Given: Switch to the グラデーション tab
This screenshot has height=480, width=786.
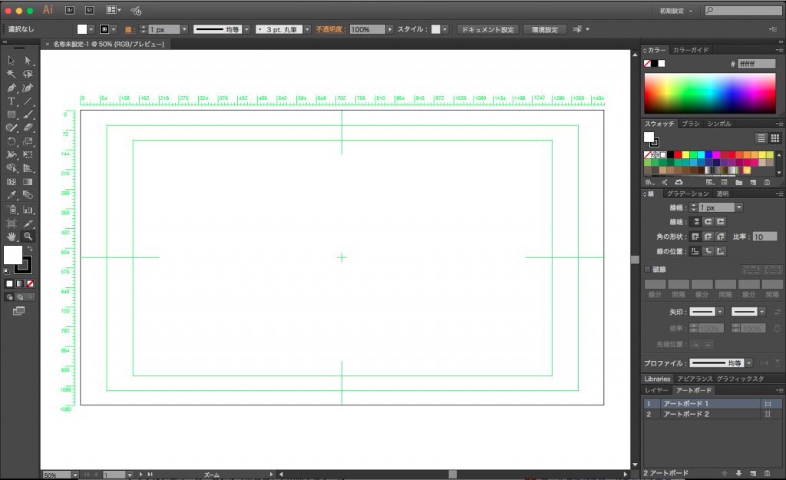Looking at the screenshot, I should [x=688, y=194].
